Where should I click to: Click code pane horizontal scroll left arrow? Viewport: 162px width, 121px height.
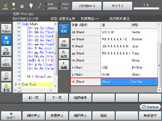pyautogui.click(x=15, y=90)
